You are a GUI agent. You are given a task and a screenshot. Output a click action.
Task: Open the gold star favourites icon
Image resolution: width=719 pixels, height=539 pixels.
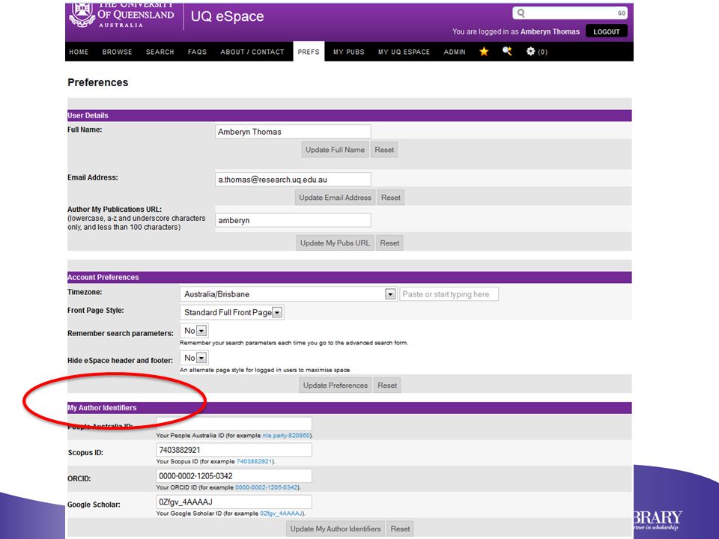coord(484,52)
